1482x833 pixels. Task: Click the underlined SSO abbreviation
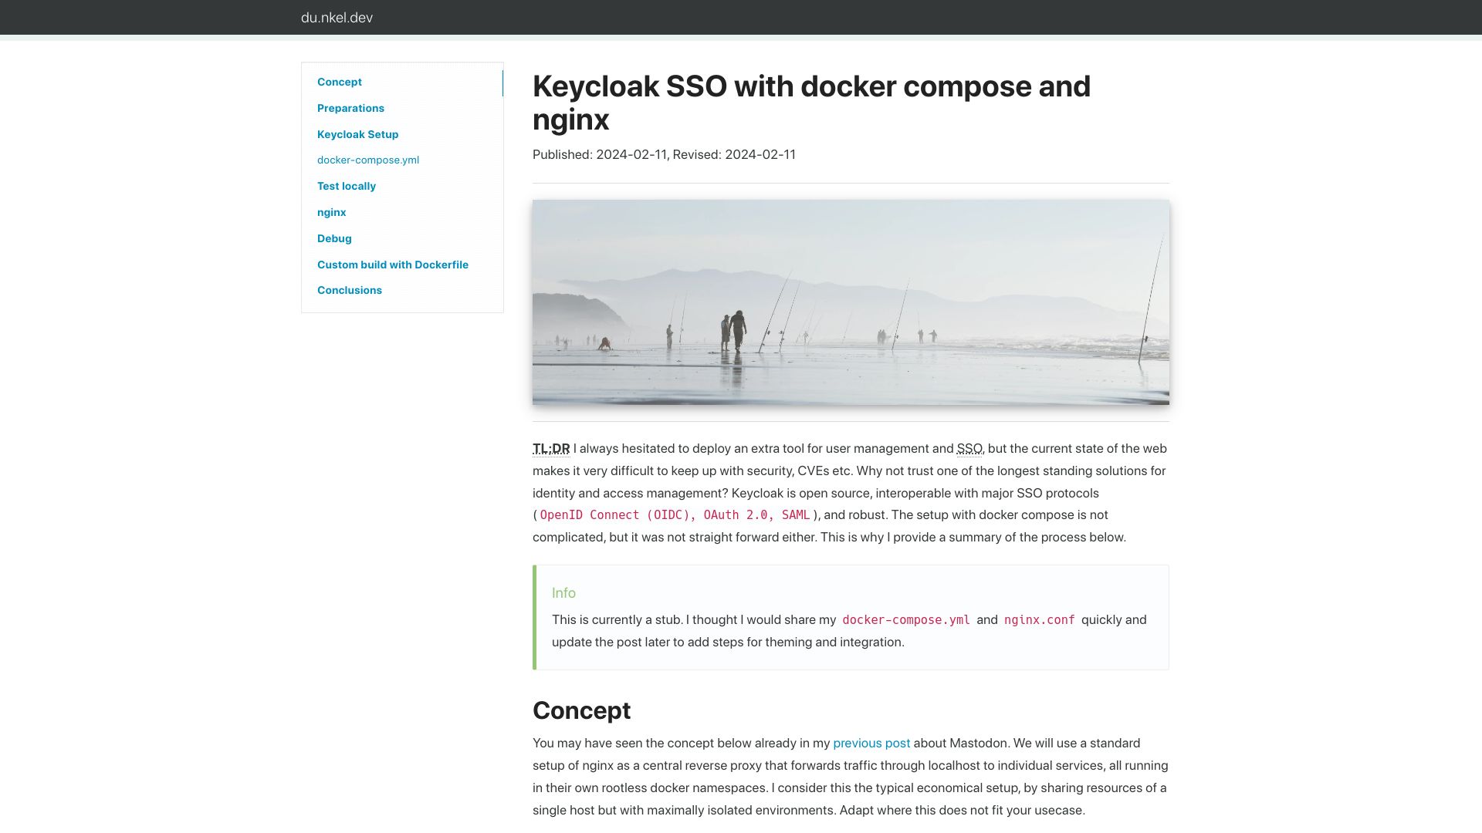click(x=969, y=448)
